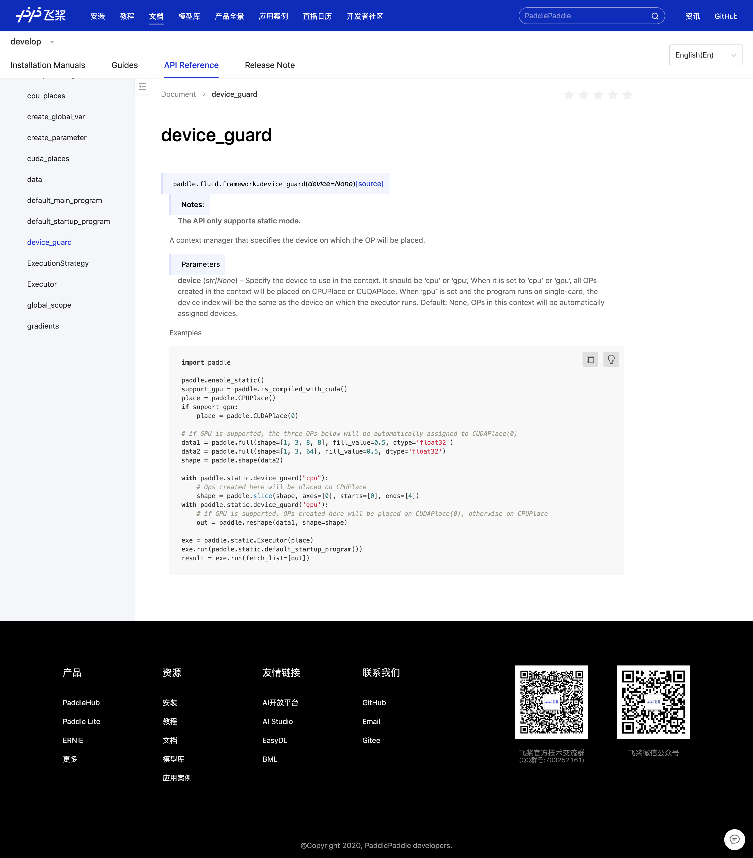Screen dimensions: 753x858
Task: Open the GitHub link in the top bar
Action: click(725, 16)
